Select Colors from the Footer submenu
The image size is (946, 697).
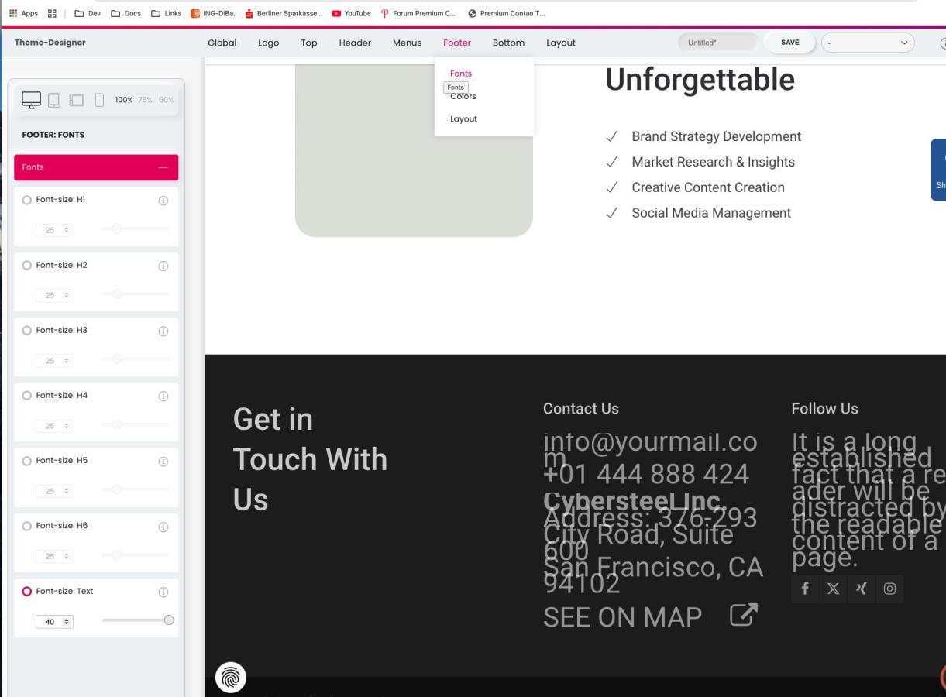[x=463, y=97]
